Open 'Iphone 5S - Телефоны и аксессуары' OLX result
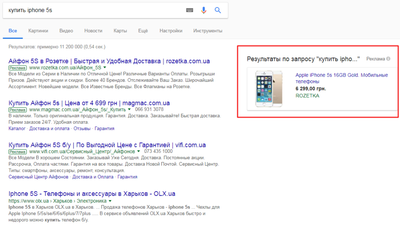The height and width of the screenshot is (225, 400). (x=92, y=194)
